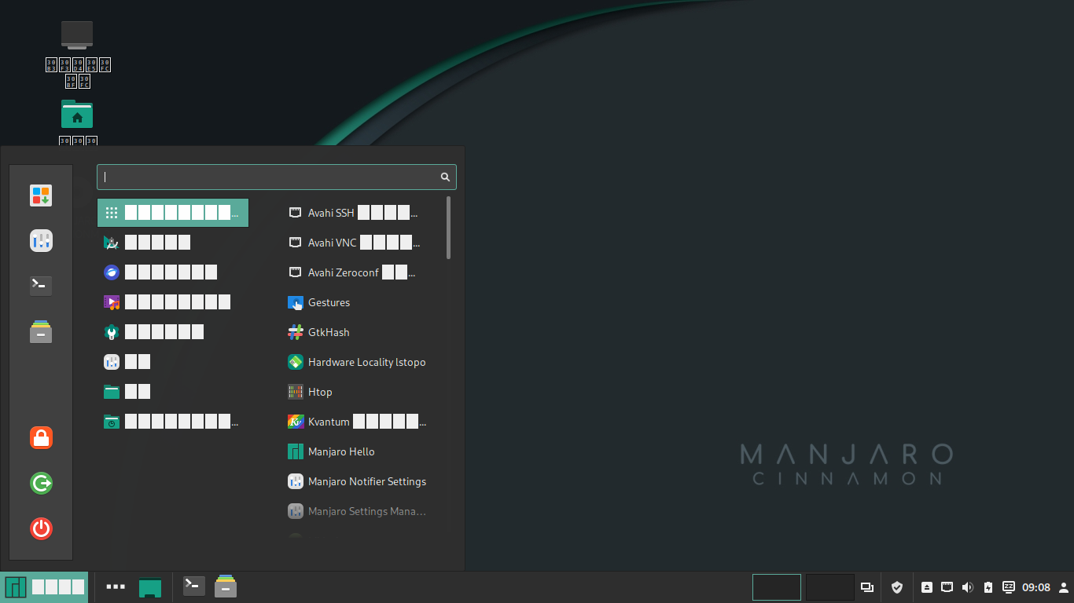This screenshot has width=1074, height=603.
Task: Select the all applications grid category
Action: click(x=173, y=213)
